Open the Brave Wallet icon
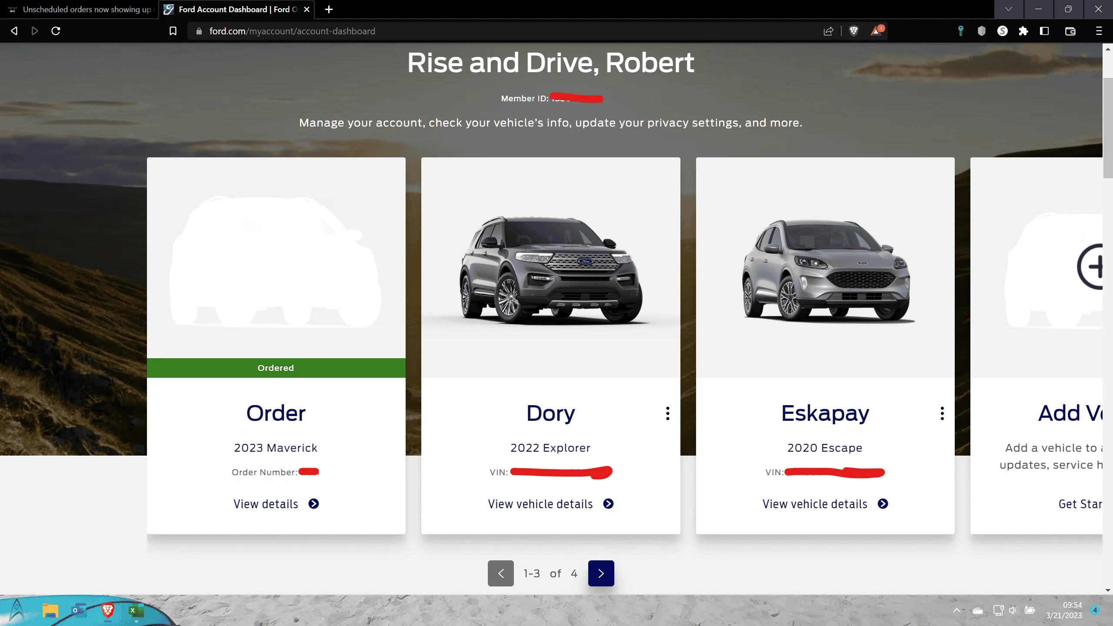Screen dimensions: 1113x626 pos(1070,31)
